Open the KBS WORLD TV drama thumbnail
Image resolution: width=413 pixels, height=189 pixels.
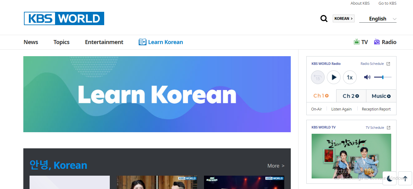pos(351,156)
